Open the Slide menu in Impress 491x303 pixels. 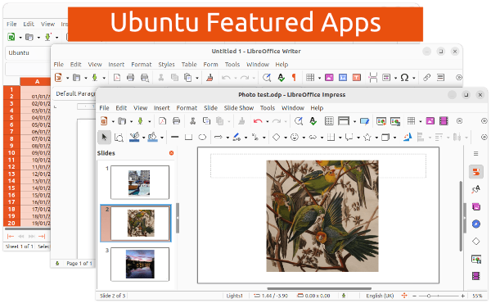(211, 108)
